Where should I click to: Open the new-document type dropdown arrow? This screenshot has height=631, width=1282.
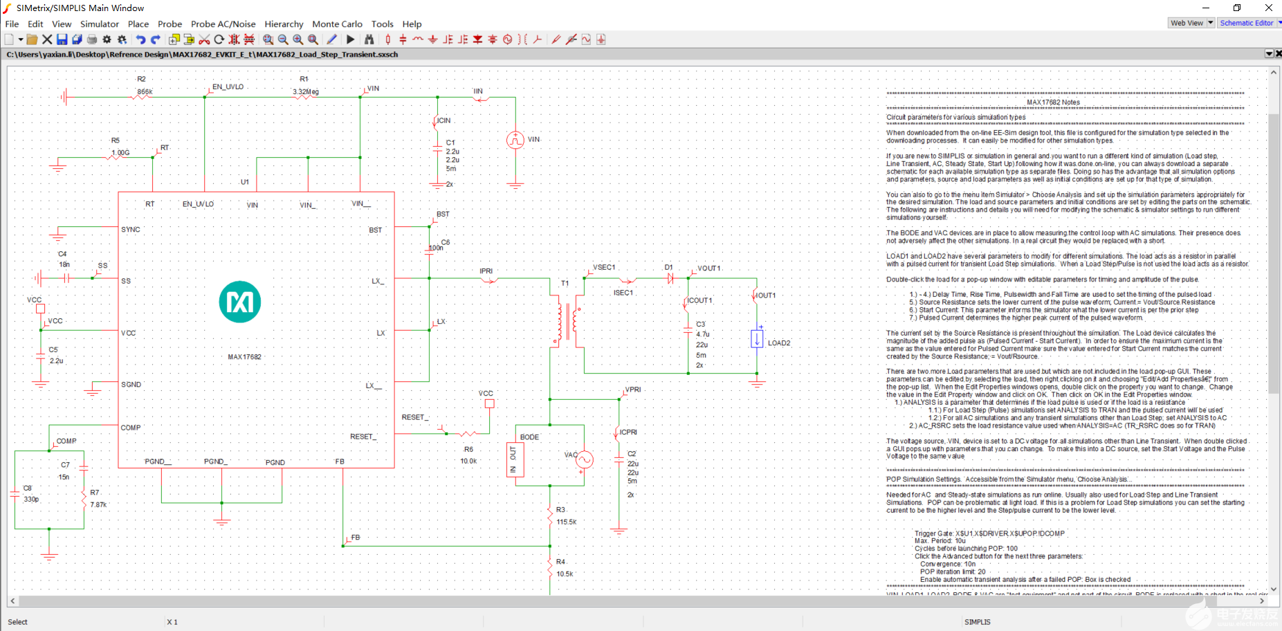(21, 39)
